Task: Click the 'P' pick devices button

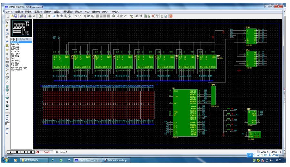Action: point(12,39)
